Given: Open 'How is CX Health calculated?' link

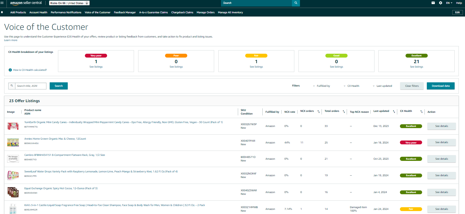Looking at the screenshot, I should point(30,70).
